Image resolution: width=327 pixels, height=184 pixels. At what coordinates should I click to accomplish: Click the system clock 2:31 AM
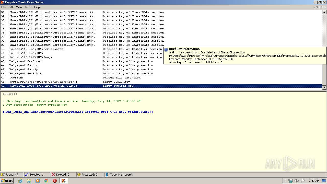[x=314, y=181]
